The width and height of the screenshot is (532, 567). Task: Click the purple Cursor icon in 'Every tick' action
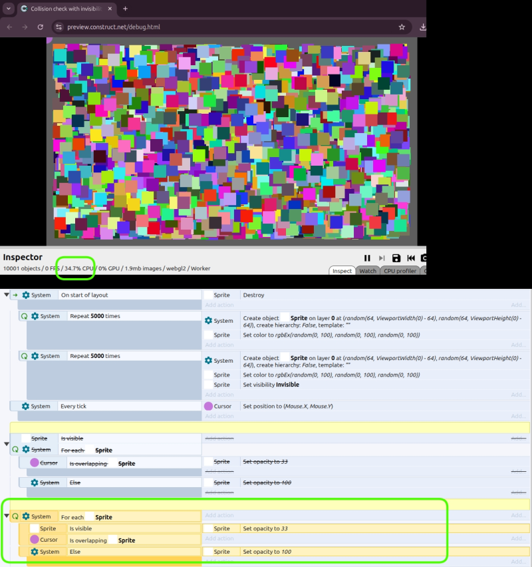[x=208, y=406]
